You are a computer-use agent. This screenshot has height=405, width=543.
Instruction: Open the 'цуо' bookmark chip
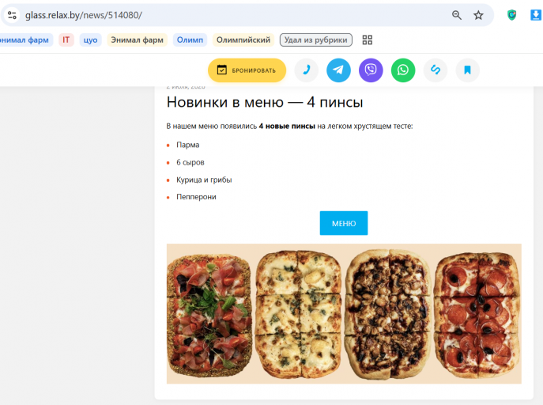click(90, 40)
